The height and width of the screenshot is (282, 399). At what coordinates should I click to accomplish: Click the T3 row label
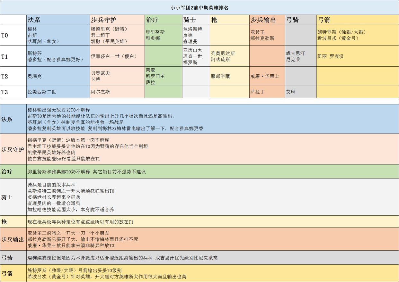pyautogui.click(x=6, y=93)
